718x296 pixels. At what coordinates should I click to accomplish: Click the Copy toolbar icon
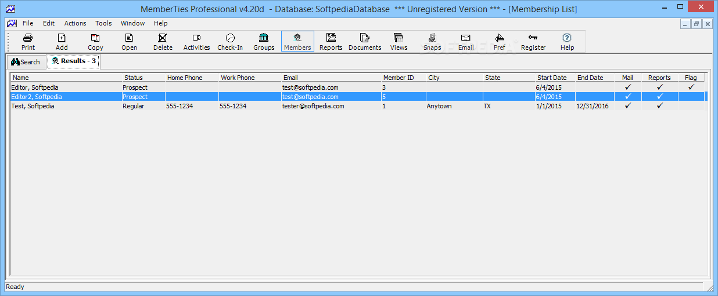[95, 42]
